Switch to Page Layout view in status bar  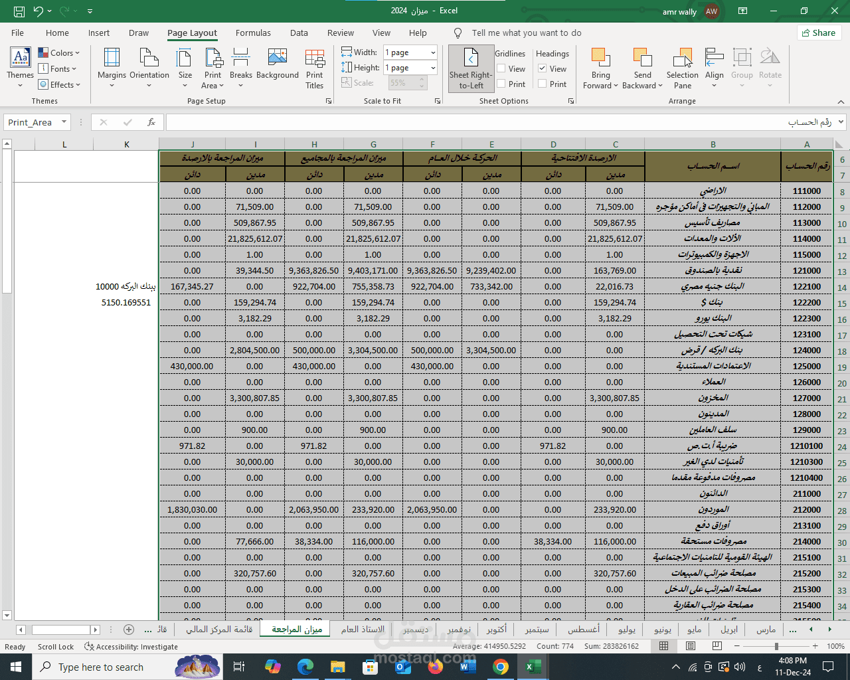[x=691, y=646]
